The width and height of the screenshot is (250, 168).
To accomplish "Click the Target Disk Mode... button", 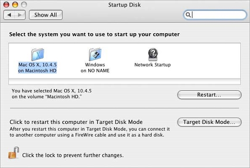I will (209, 122).
